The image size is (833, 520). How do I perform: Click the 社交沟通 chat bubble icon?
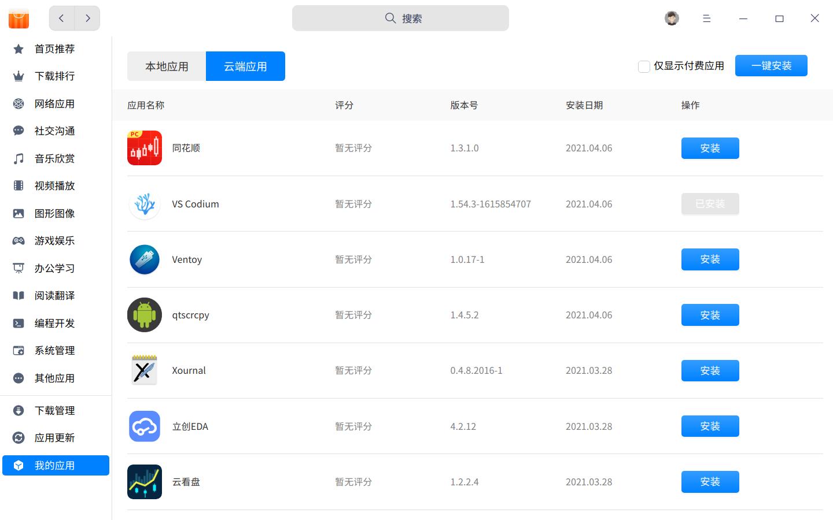coord(19,131)
